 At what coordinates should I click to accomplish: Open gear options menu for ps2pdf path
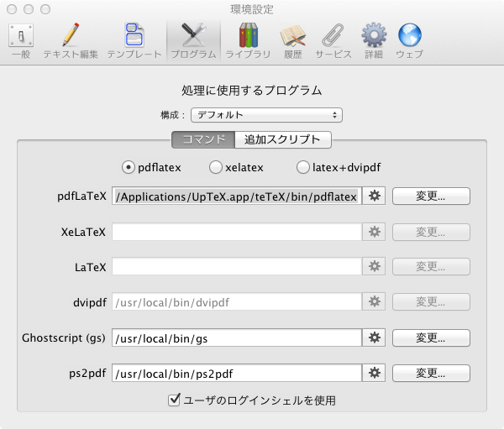pyautogui.click(x=374, y=373)
